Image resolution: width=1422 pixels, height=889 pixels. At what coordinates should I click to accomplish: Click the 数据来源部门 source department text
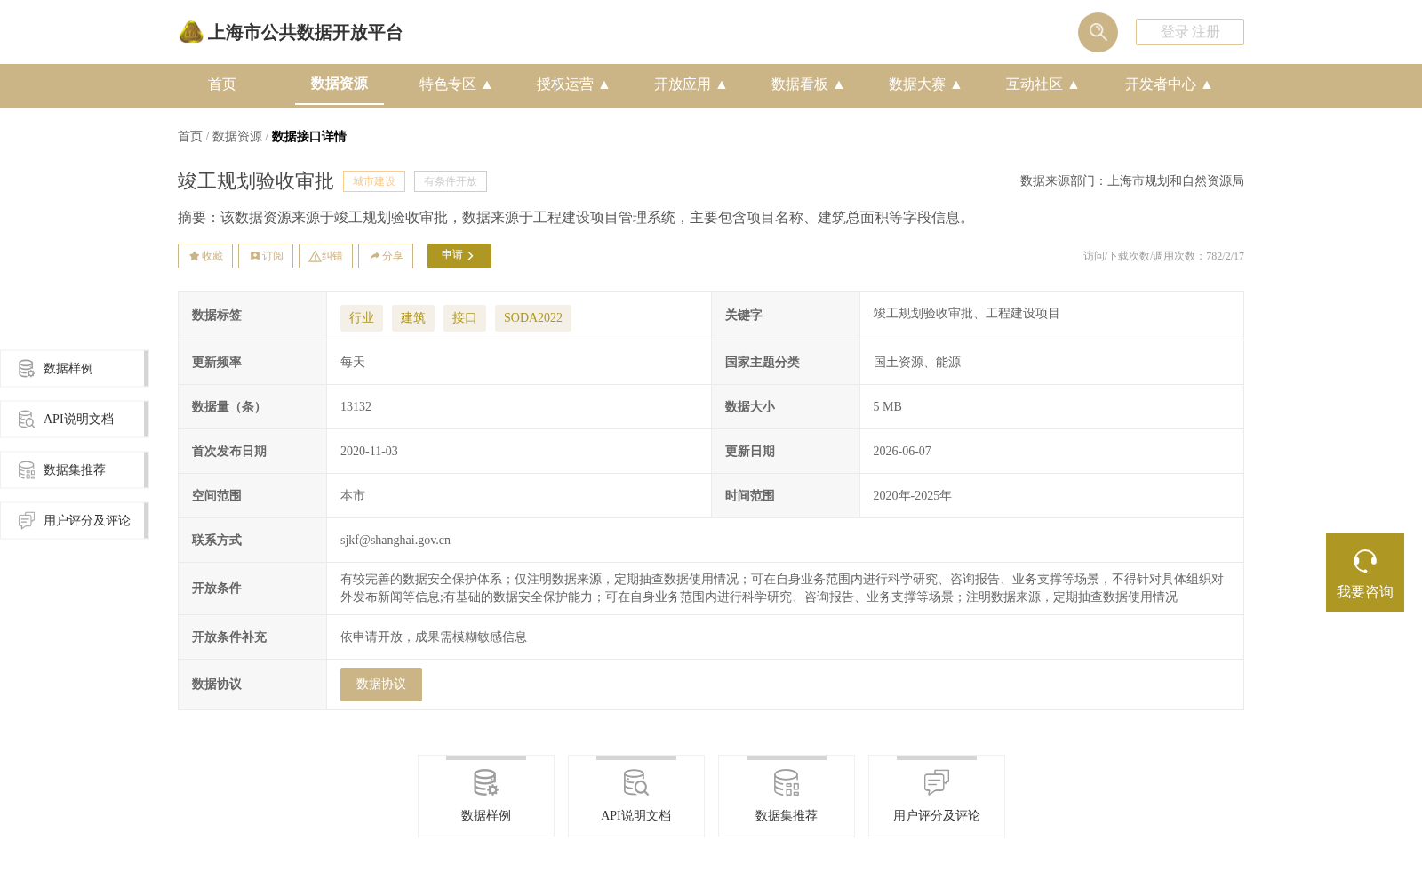(x=1132, y=181)
